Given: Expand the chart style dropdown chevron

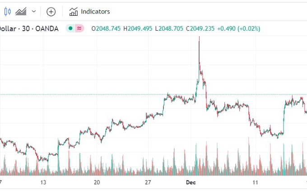Looking at the screenshot, I should pyautogui.click(x=33, y=11).
